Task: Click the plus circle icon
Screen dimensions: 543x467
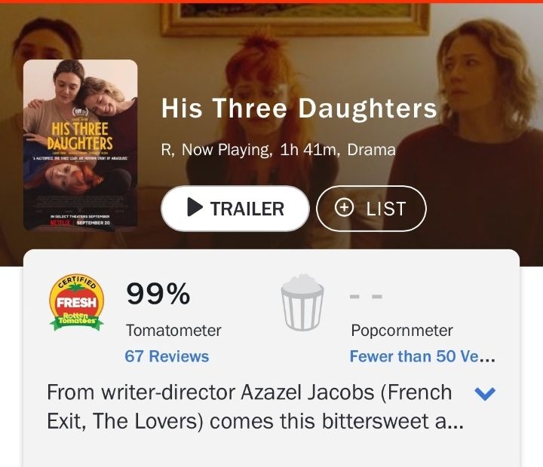Action: coord(344,208)
